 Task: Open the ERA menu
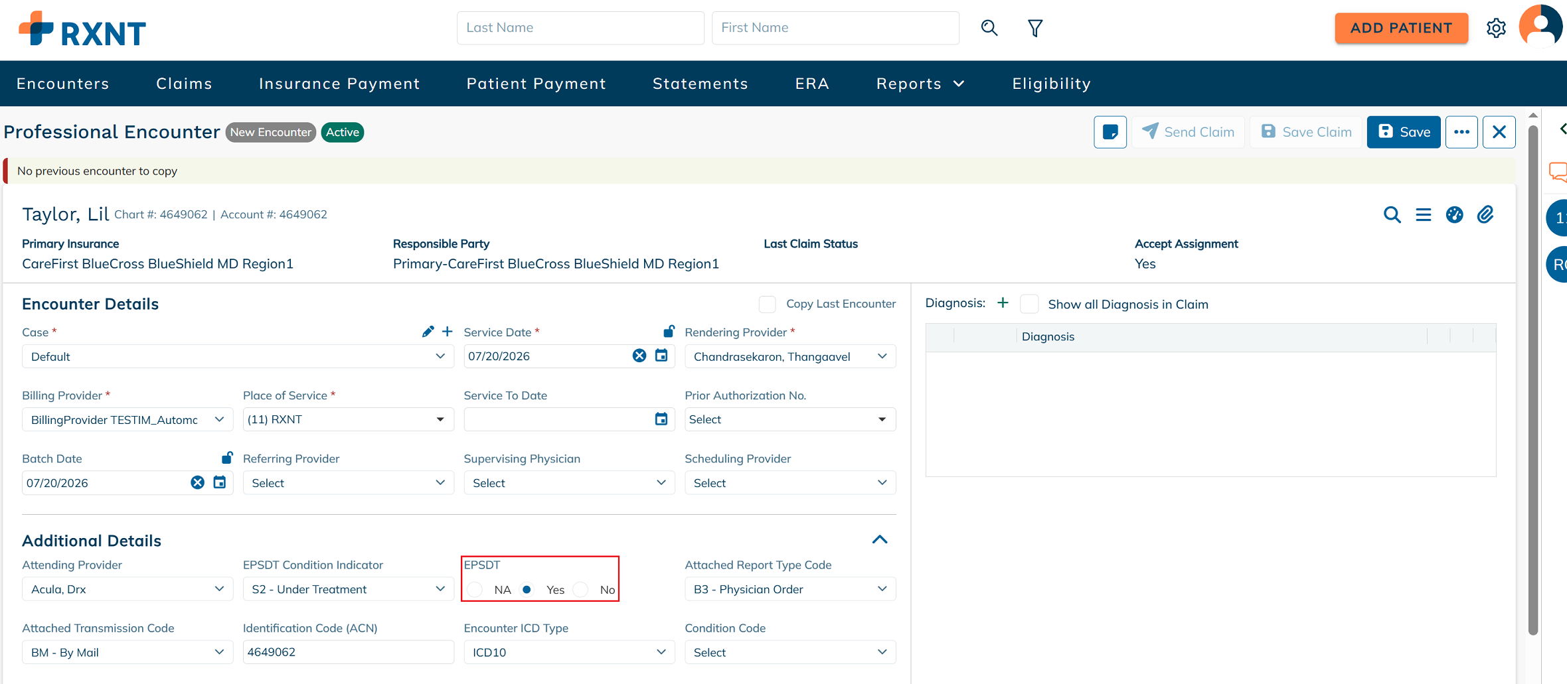click(812, 84)
